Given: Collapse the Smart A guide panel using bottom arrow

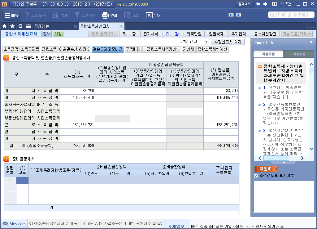Looking at the screenshot, I should coord(284,163).
